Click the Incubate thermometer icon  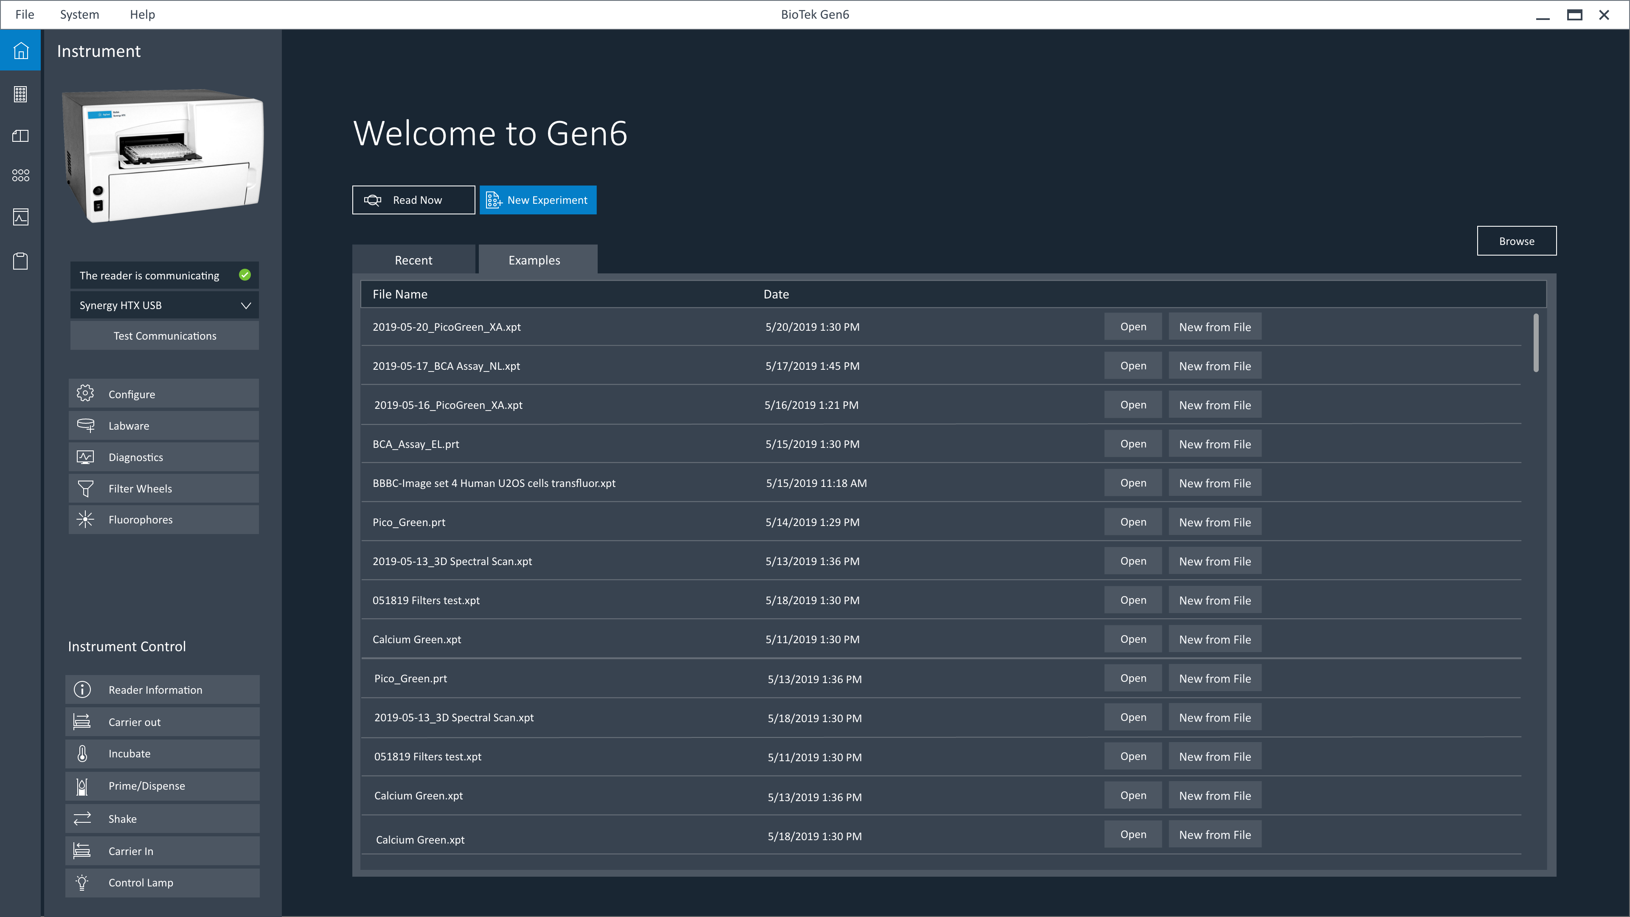click(x=82, y=753)
